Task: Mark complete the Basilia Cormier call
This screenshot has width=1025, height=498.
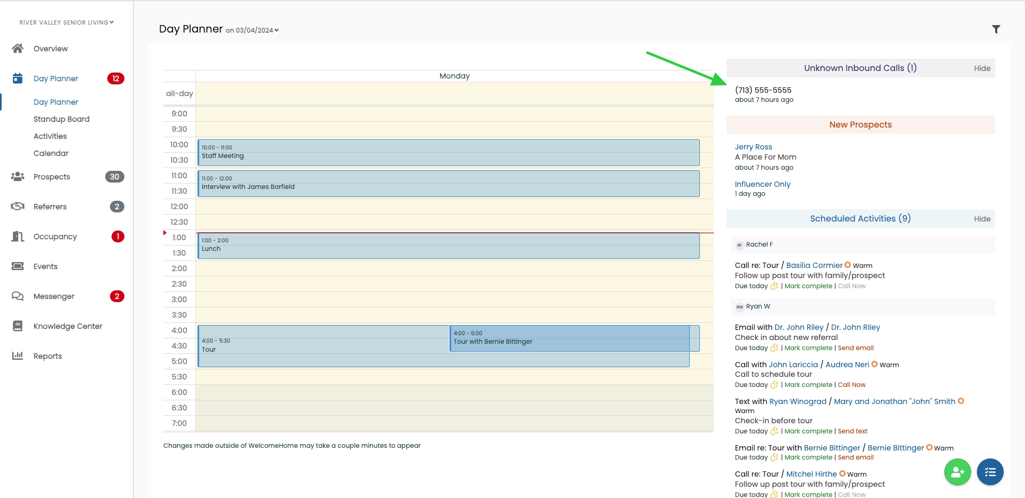Action: pyautogui.click(x=808, y=286)
